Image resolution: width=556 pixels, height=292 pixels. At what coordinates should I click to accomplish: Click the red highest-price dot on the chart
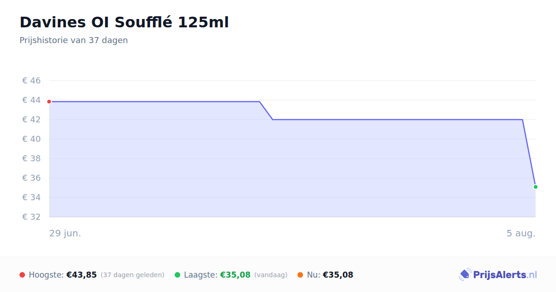[x=49, y=102]
